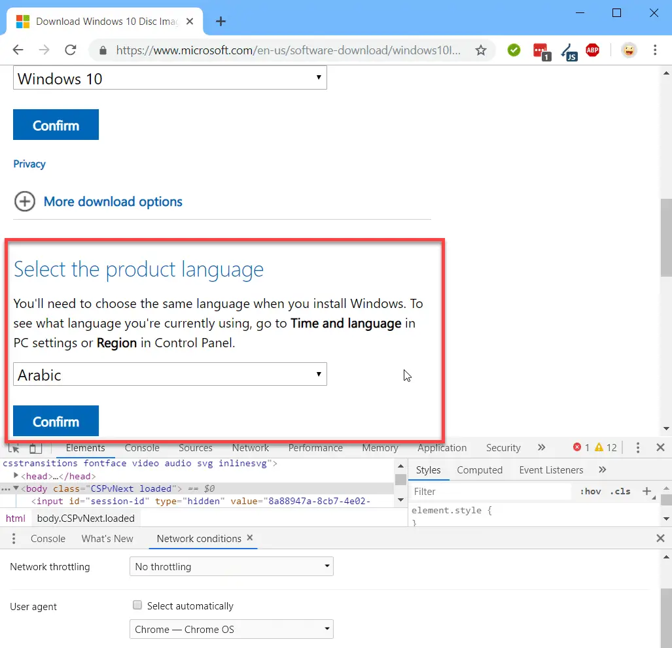Open the user profile avatar

(x=629, y=50)
